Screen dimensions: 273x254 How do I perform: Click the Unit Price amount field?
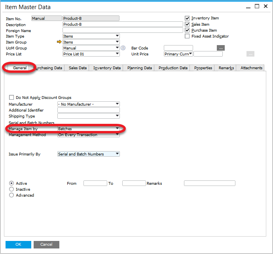[208, 54]
